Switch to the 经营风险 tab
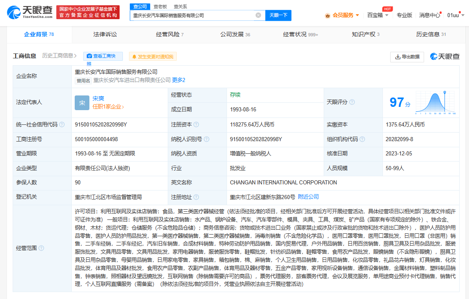 tap(169, 34)
